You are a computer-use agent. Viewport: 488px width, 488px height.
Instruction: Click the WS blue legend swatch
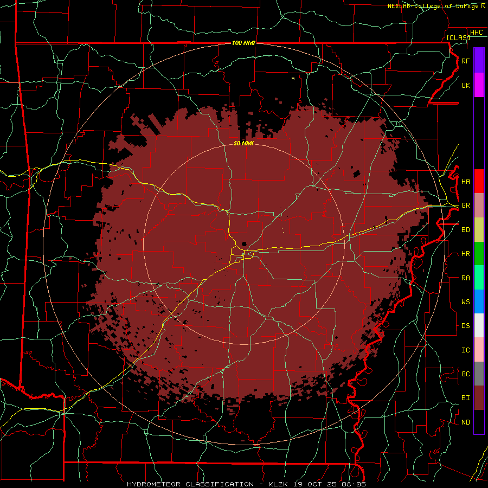(479, 301)
